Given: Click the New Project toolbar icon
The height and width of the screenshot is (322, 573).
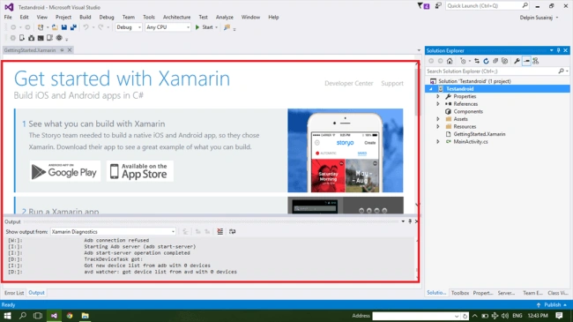Looking at the screenshot, I should [41, 27].
